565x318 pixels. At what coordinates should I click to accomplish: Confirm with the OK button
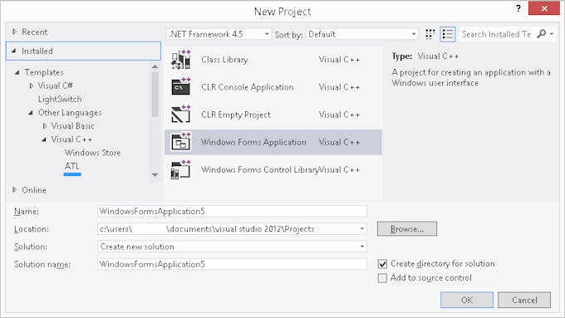467,300
